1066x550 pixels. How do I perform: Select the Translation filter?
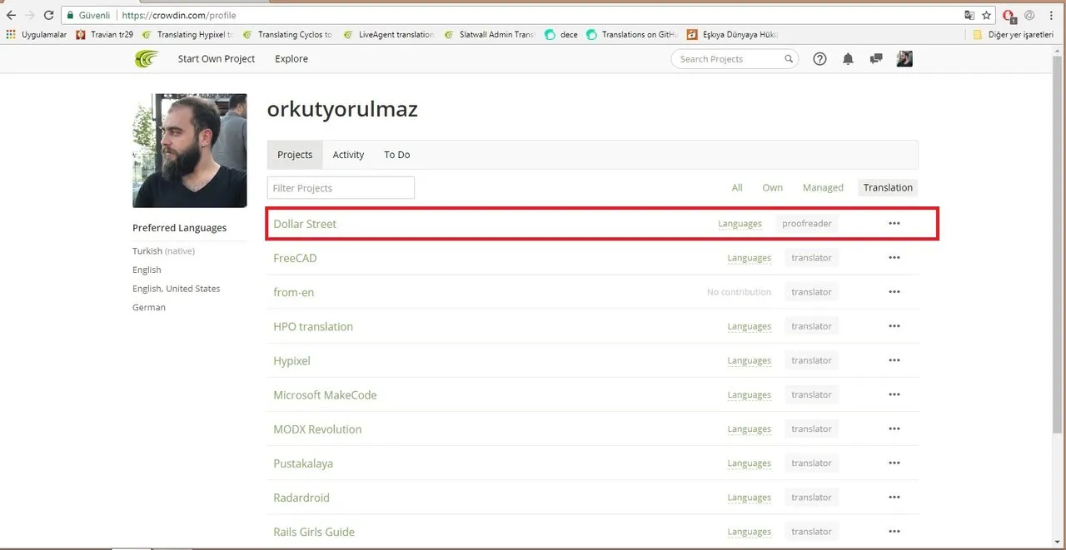click(x=888, y=188)
